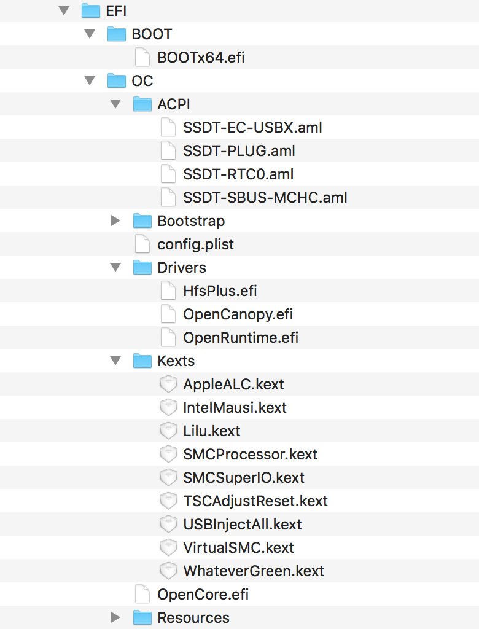
Task: Collapse the Drivers folder triangle
Action: click(115, 267)
